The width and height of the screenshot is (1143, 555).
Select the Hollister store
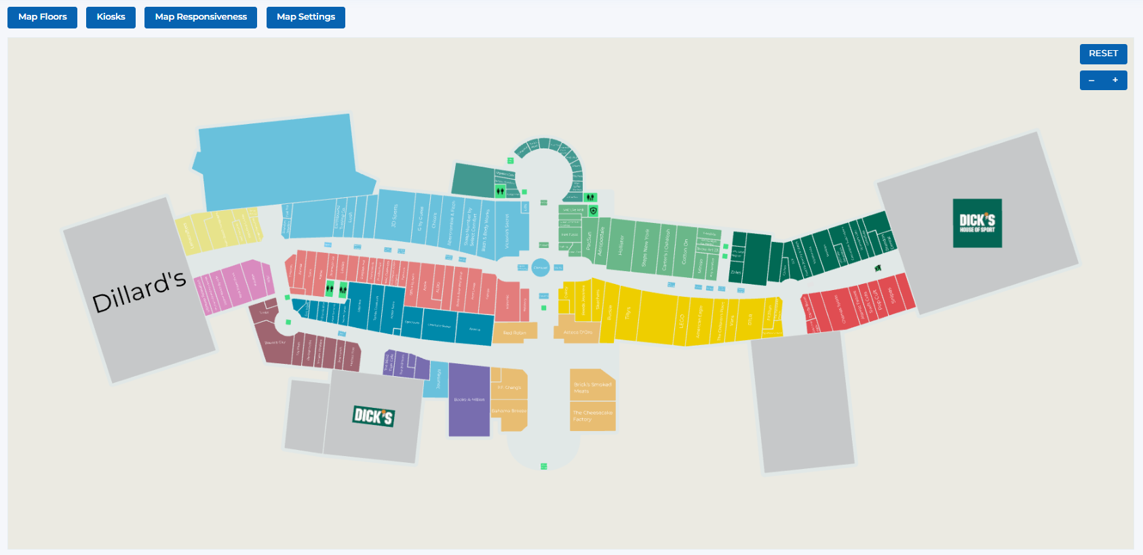(x=621, y=245)
